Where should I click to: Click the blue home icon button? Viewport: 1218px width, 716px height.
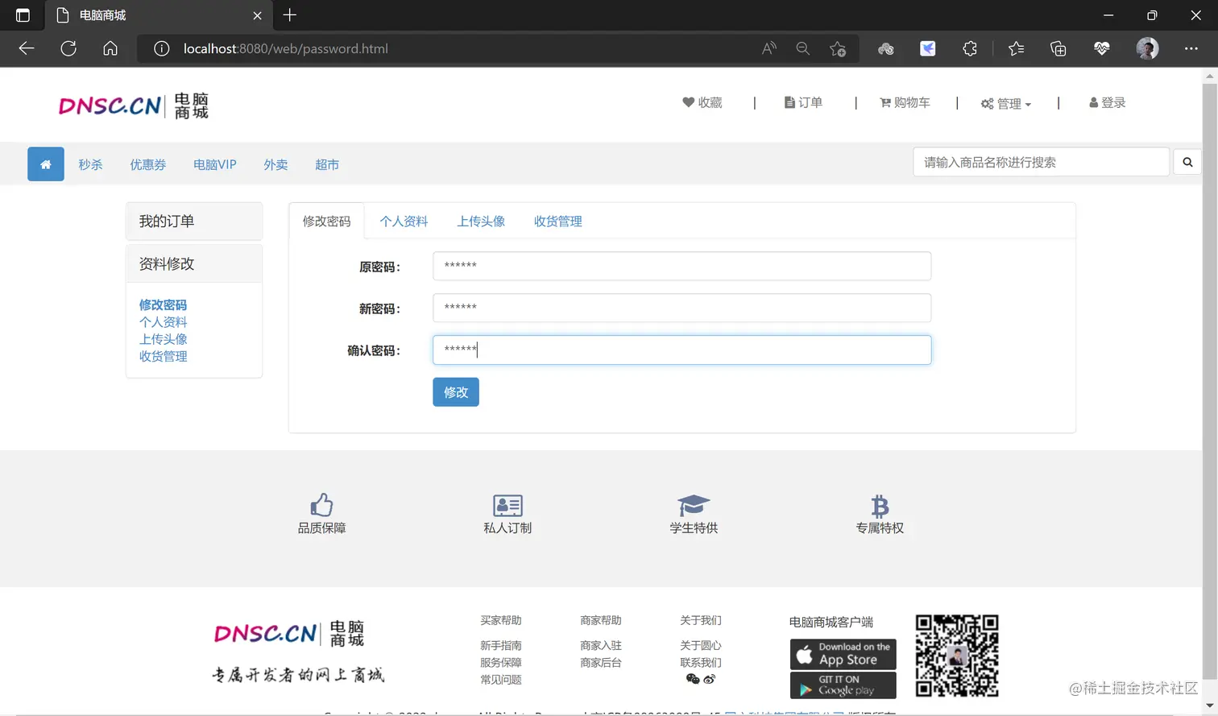coord(46,164)
